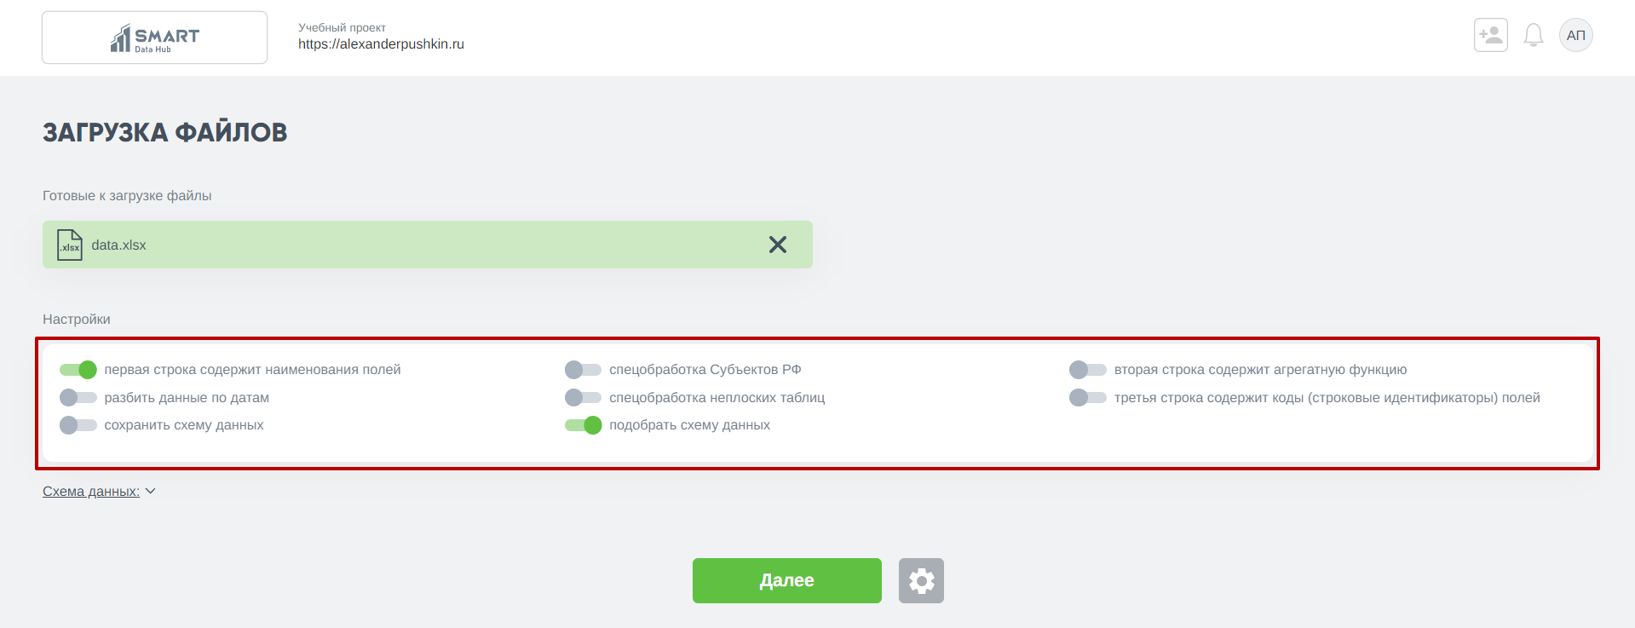Open the АП user avatar menu
Image resolution: width=1635 pixels, height=628 pixels.
pos(1575,35)
